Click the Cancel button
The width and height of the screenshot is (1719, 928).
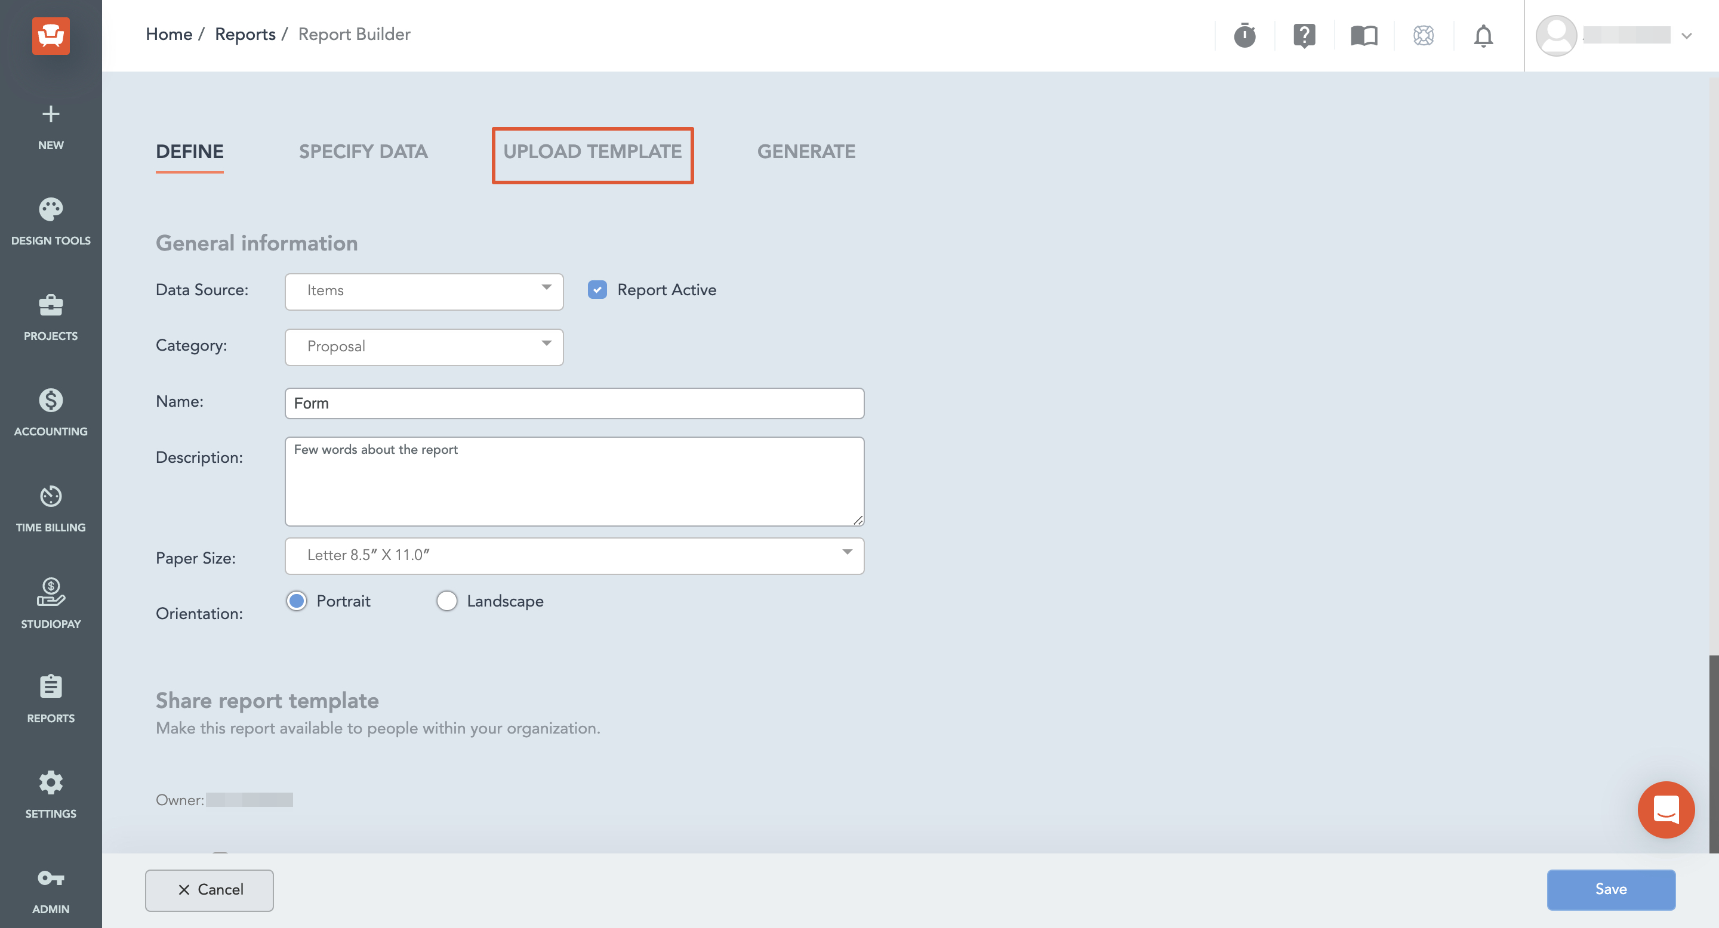point(209,890)
